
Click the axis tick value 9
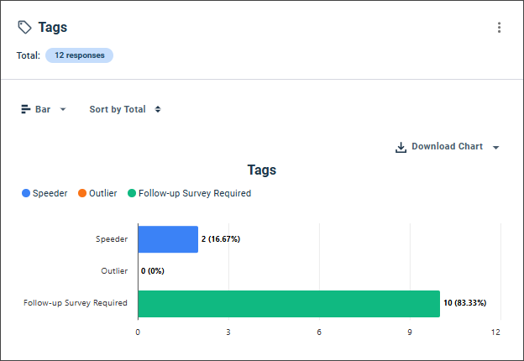pyautogui.click(x=410, y=332)
